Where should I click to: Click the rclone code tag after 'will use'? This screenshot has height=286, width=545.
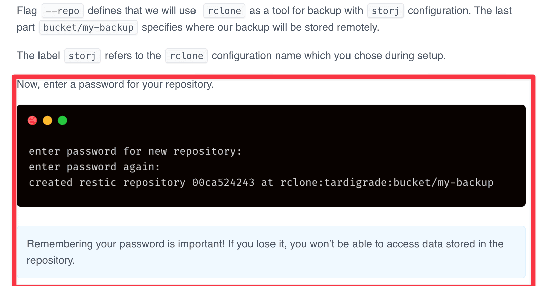click(x=224, y=11)
